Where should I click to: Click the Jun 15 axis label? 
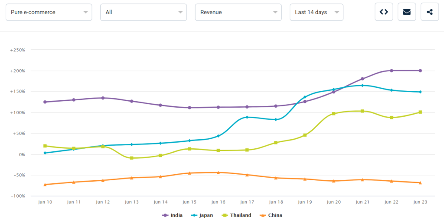[189, 202]
